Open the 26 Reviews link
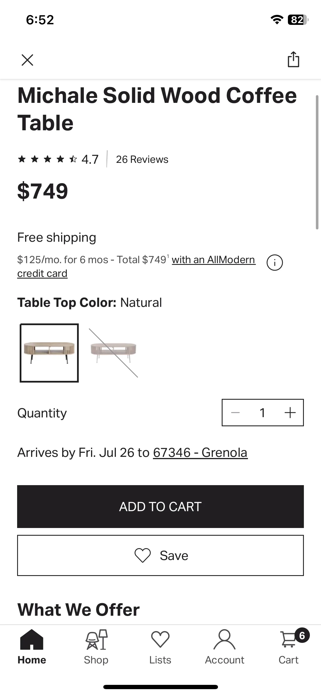Image resolution: width=321 pixels, height=696 pixels. (x=142, y=159)
